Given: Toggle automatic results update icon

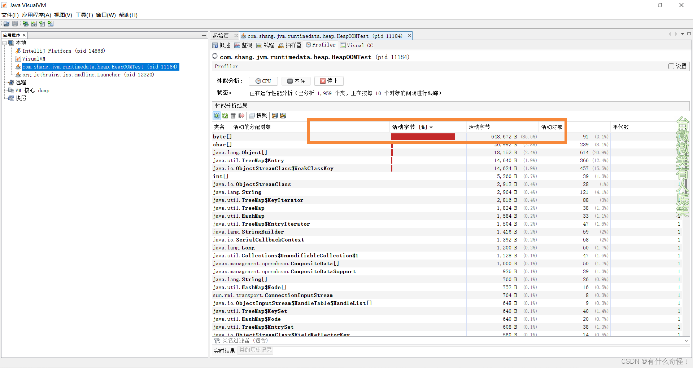Looking at the screenshot, I should [217, 116].
